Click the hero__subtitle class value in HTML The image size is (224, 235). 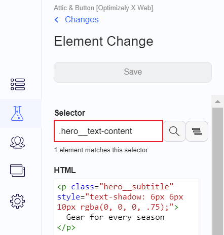(x=136, y=187)
